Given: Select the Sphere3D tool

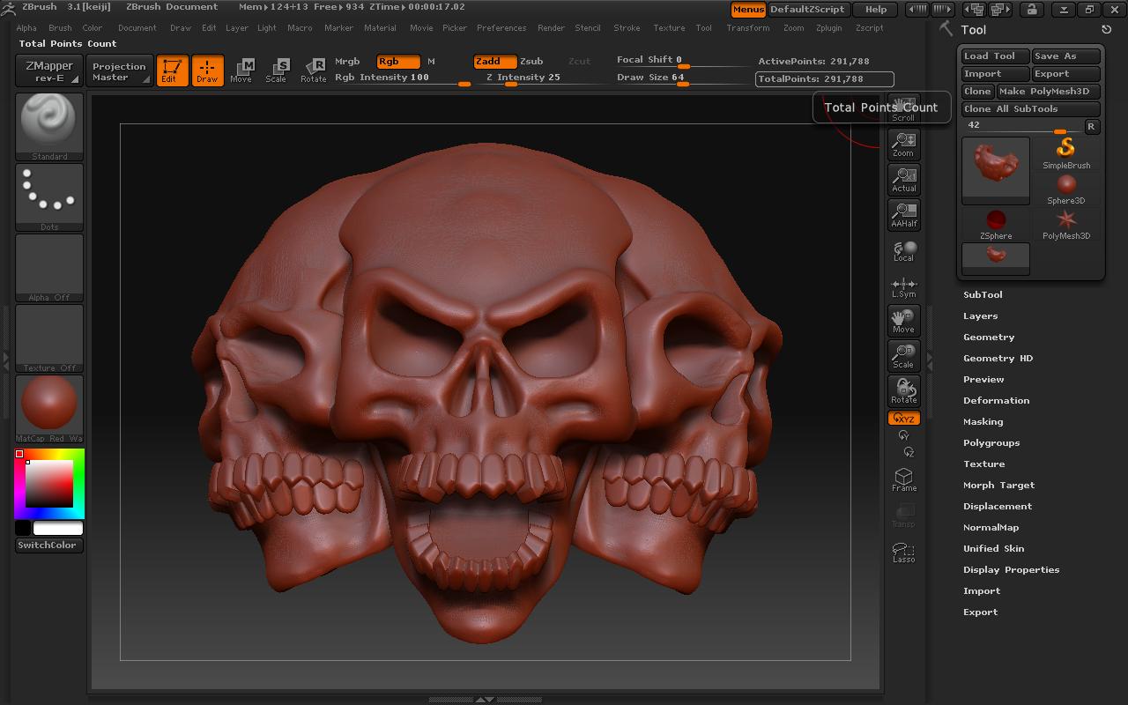Looking at the screenshot, I should (1066, 189).
